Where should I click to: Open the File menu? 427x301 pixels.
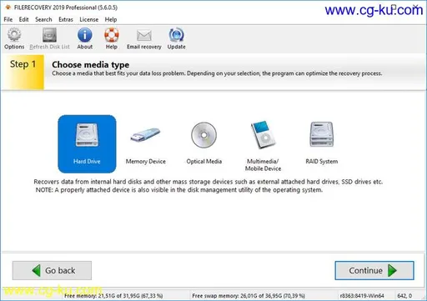(x=8, y=19)
